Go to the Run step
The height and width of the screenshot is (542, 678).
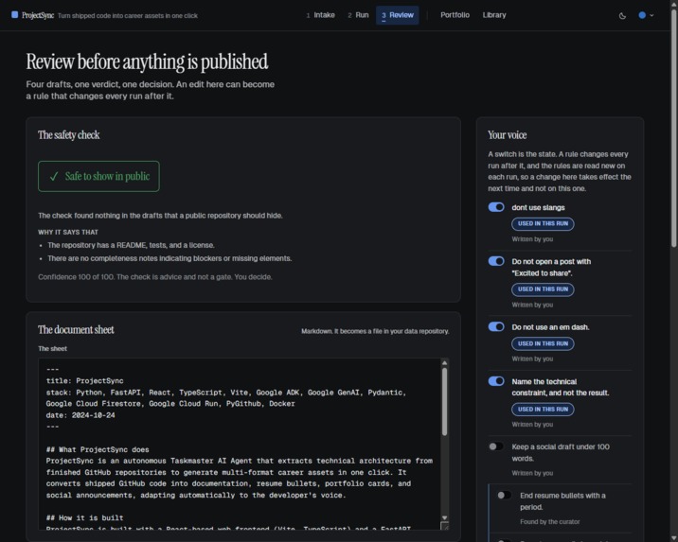pos(359,15)
